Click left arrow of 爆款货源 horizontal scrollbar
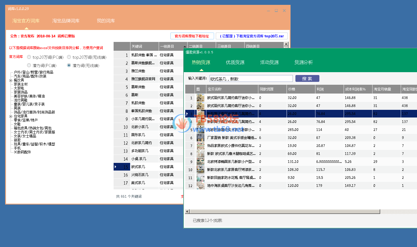 [187, 212]
